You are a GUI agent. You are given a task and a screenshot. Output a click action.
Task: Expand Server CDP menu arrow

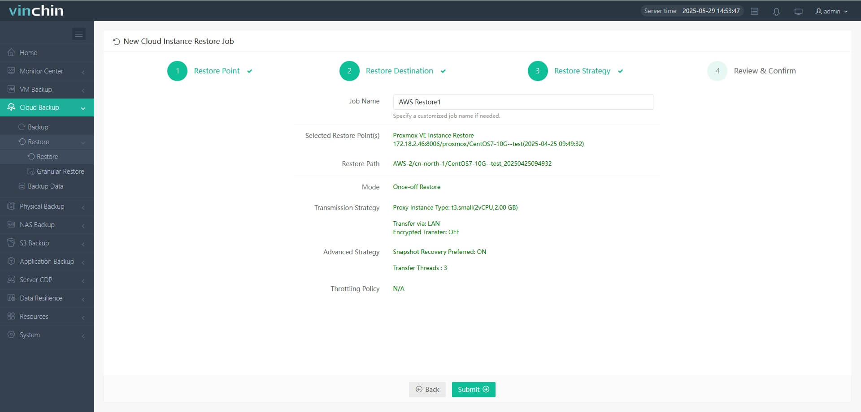pos(83,280)
